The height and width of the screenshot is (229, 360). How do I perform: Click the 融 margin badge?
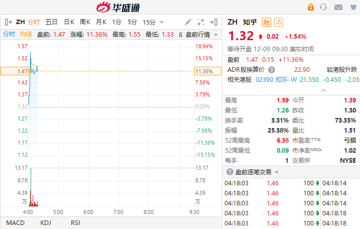click(x=267, y=22)
